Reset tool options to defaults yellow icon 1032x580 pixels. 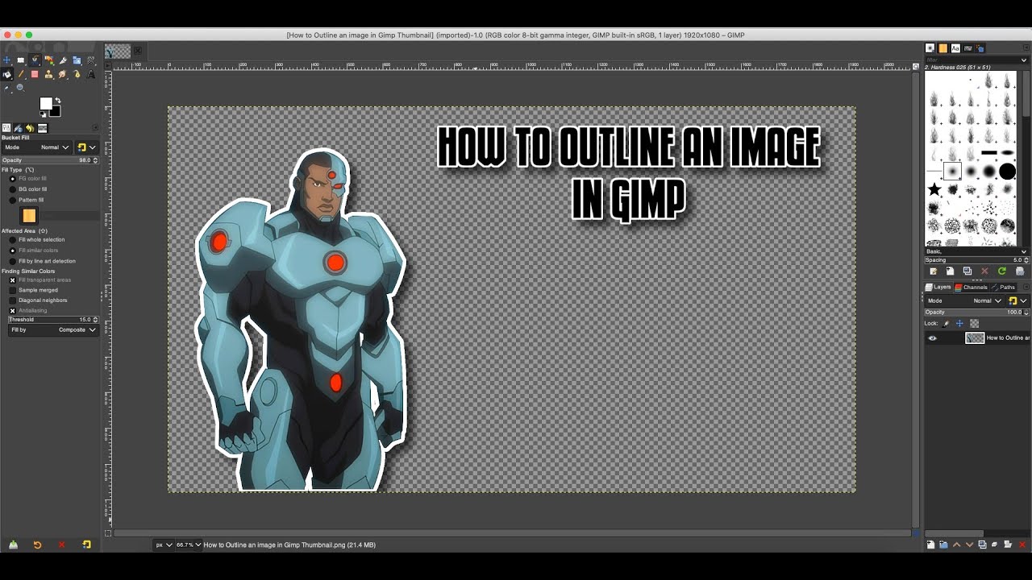[86, 545]
